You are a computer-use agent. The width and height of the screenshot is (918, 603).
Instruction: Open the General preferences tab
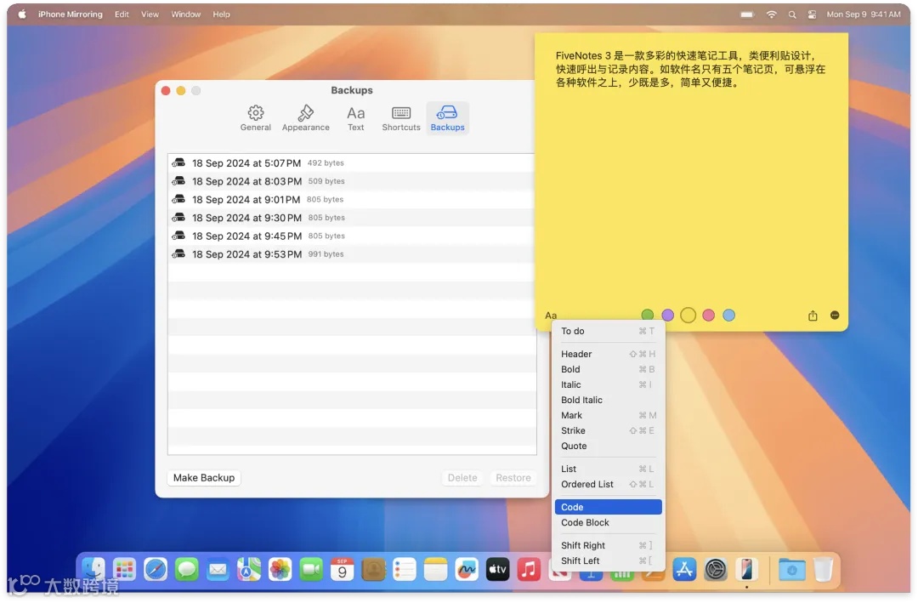(255, 117)
